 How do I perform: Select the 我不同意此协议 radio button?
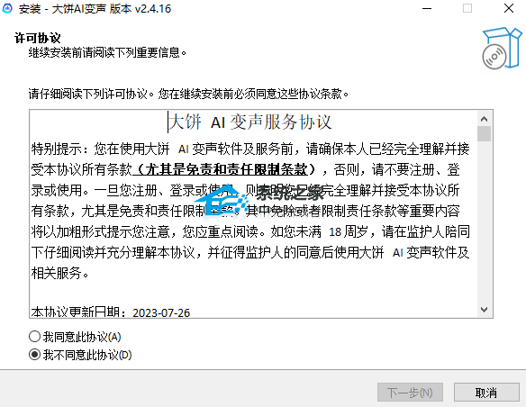point(34,355)
